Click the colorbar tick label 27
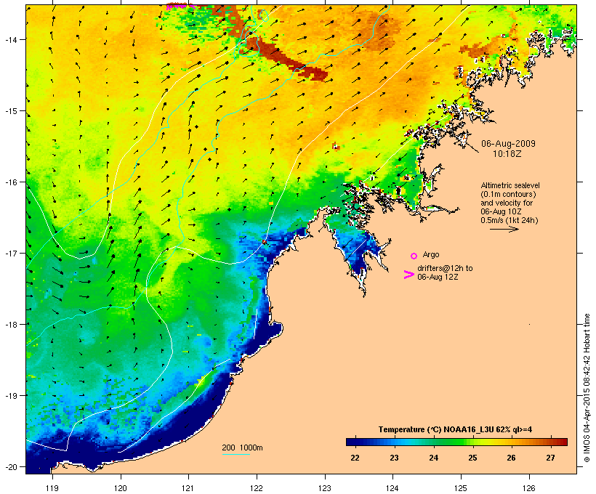This screenshot has height=494, width=596. pos(551,458)
